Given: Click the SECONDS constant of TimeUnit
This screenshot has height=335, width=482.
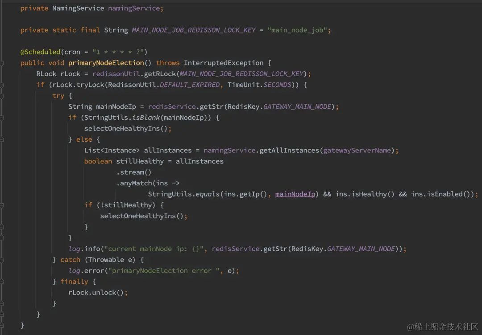Looking at the screenshot, I should [x=277, y=85].
